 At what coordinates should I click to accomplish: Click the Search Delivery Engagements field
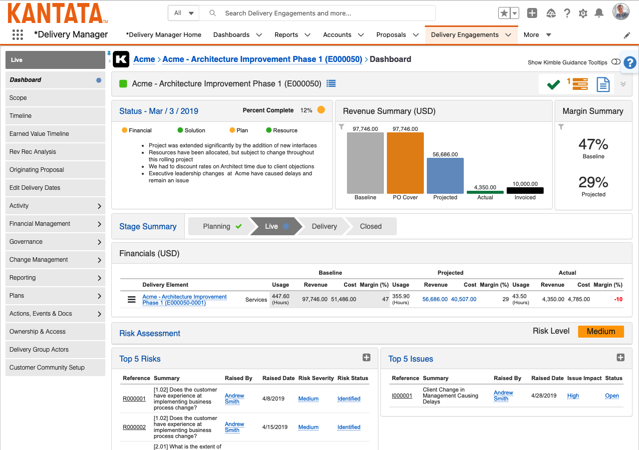coord(324,13)
